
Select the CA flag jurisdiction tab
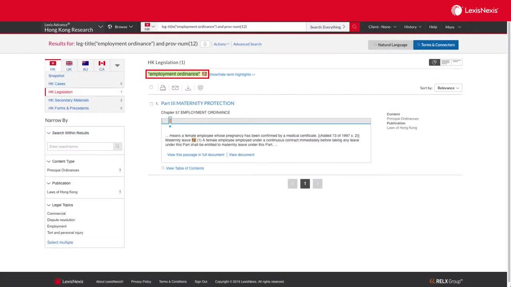pyautogui.click(x=102, y=66)
